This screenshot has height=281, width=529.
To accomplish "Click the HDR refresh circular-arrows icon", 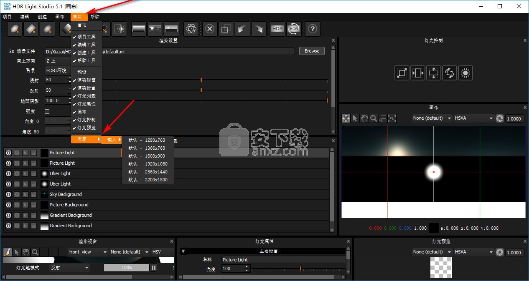I will coord(294,29).
